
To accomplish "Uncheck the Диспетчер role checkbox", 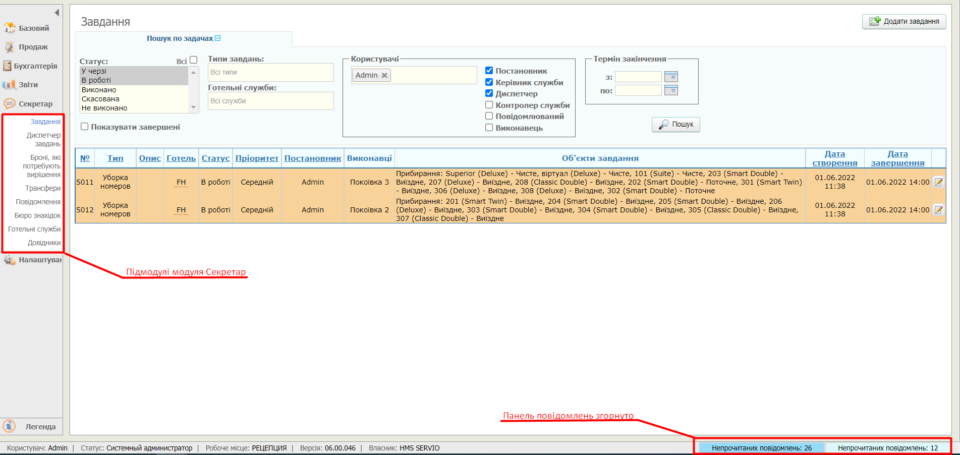I will pos(489,93).
